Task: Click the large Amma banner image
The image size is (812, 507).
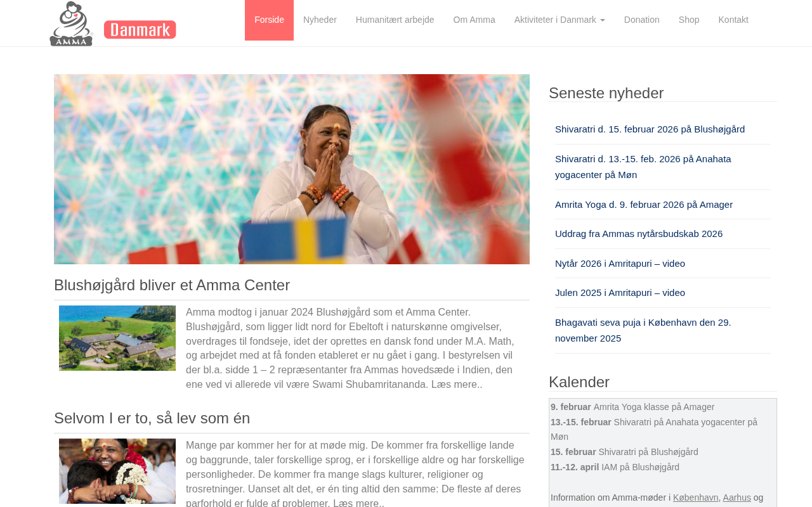Action: pos(292,169)
